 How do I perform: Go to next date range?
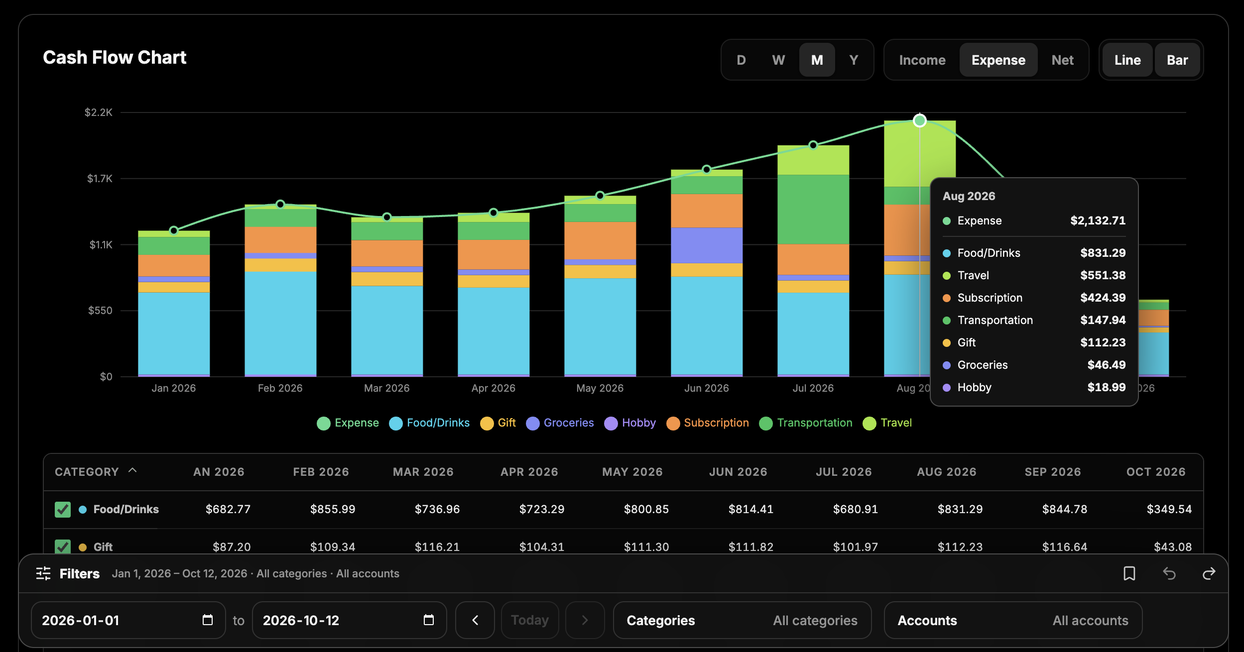tap(585, 620)
